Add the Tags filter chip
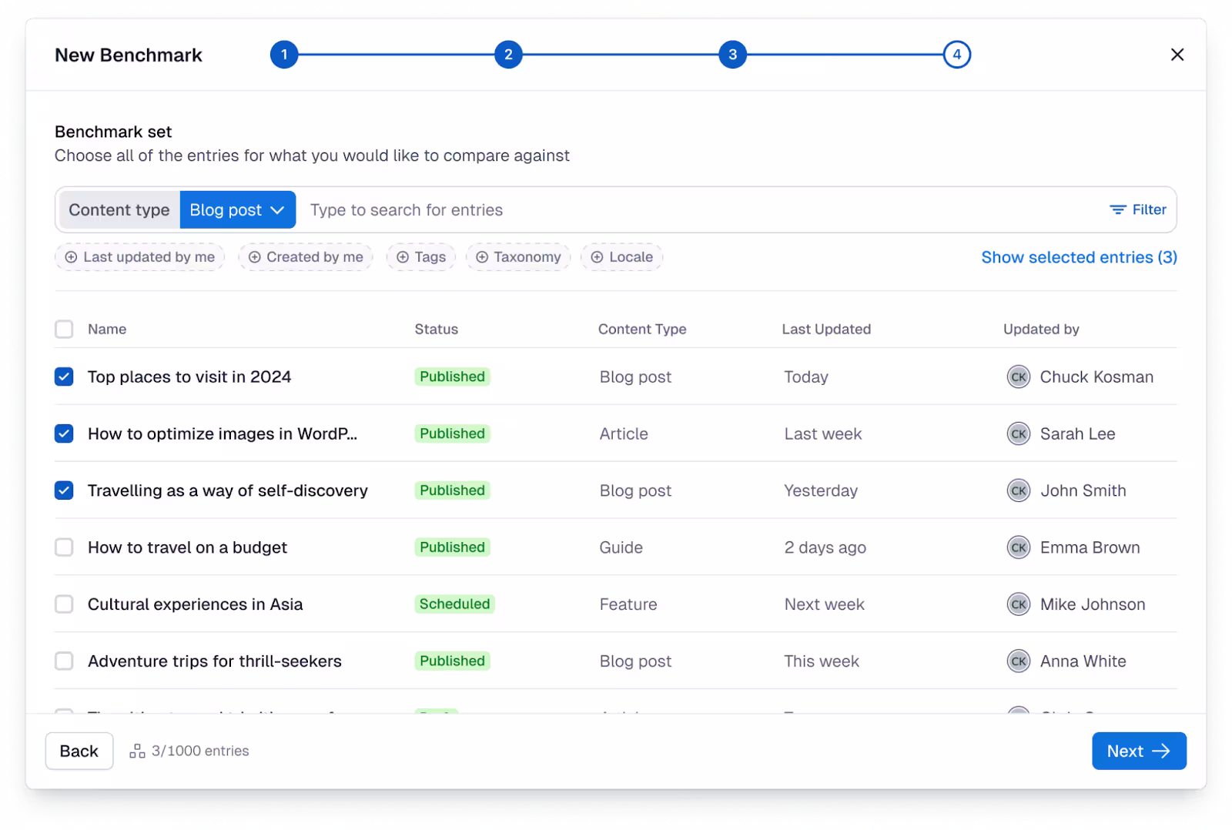This screenshot has width=1232, height=830. point(421,257)
